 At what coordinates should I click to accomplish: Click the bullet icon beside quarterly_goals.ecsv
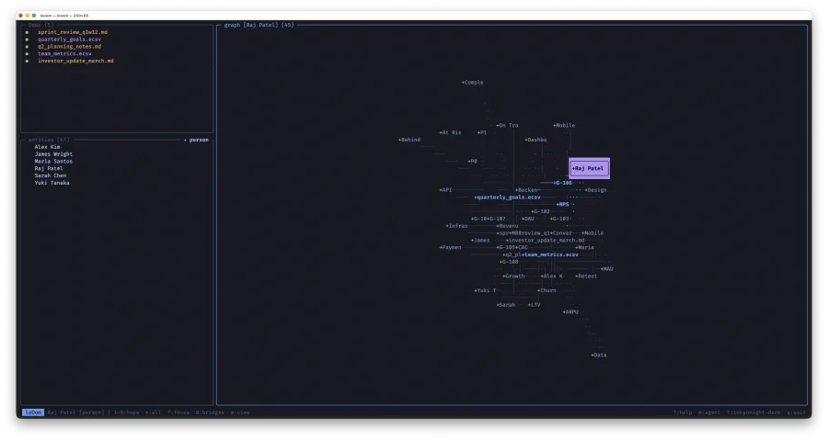[x=27, y=39]
